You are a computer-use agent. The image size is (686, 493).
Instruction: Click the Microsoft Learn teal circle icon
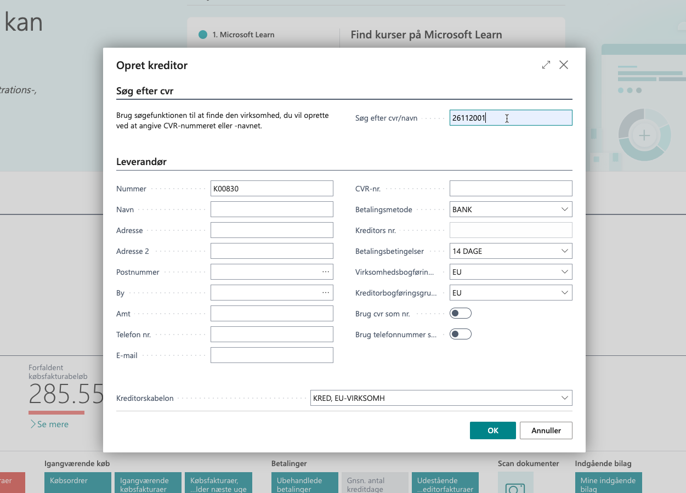tap(203, 35)
